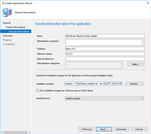
Task: Browse for the installation program
Action: tap(135, 84)
